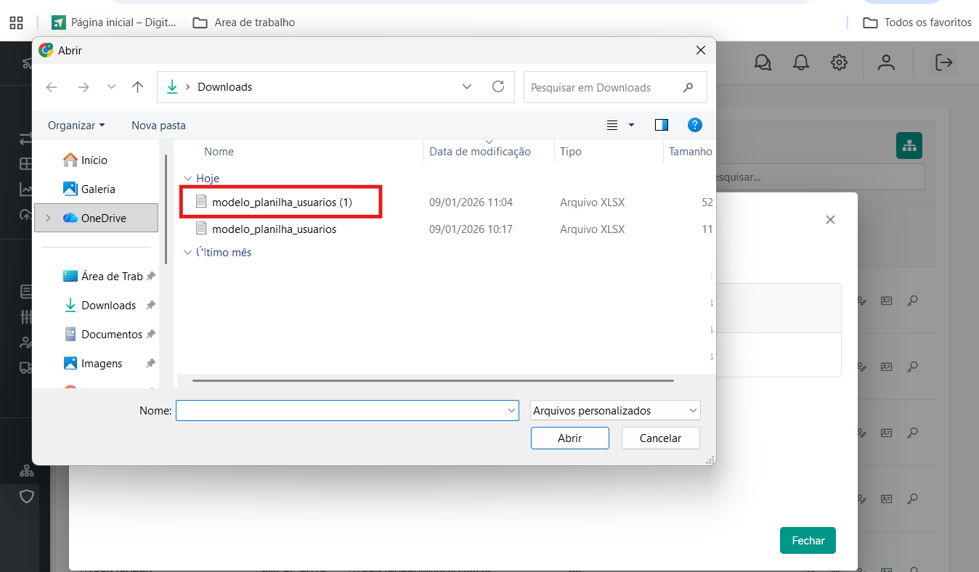Open the Organizar menu
The height and width of the screenshot is (572, 979).
[76, 126]
